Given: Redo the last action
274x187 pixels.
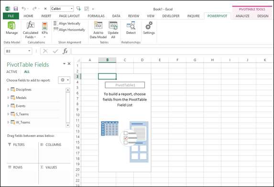Looking at the screenshot, I should pyautogui.click(x=34, y=9).
